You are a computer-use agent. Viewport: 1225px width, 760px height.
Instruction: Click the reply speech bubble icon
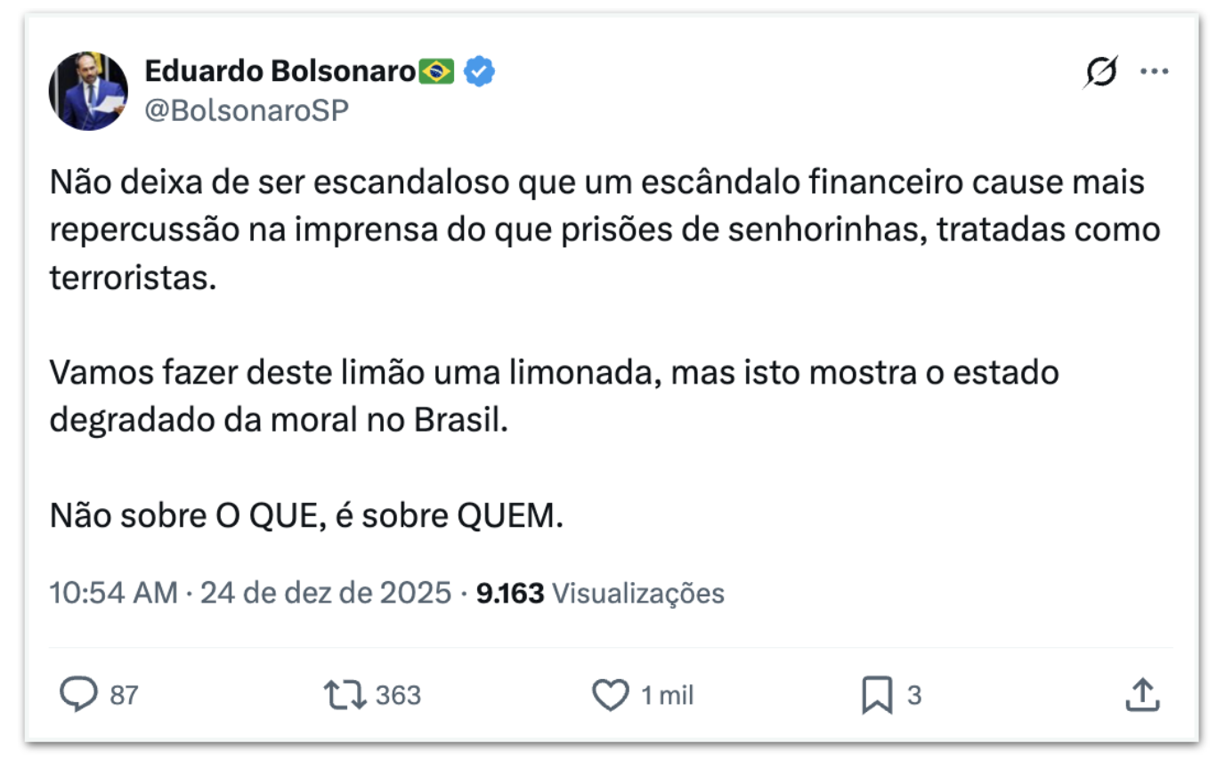78,695
